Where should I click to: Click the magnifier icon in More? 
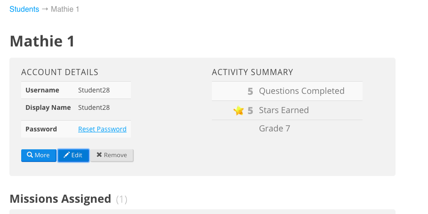pos(30,155)
